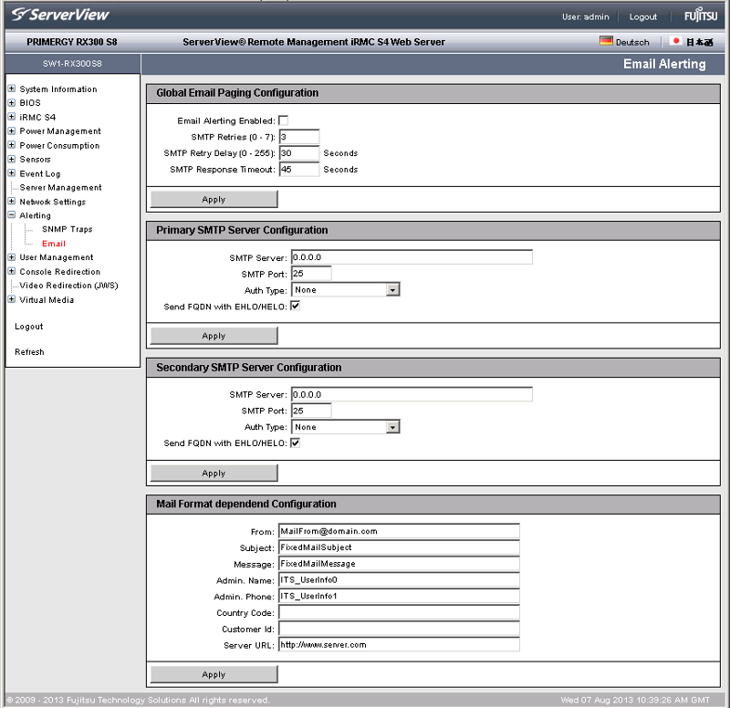
Task: Click the Message field
Action: [x=399, y=564]
